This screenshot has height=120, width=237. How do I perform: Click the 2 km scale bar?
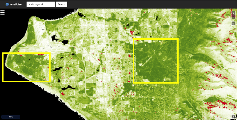[x=10, y=117]
